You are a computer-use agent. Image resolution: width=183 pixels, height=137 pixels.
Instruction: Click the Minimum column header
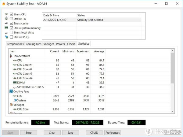tap(68, 51)
